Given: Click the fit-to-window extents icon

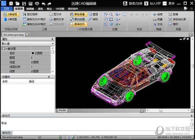Looking at the screenshot, I should coord(111,19).
